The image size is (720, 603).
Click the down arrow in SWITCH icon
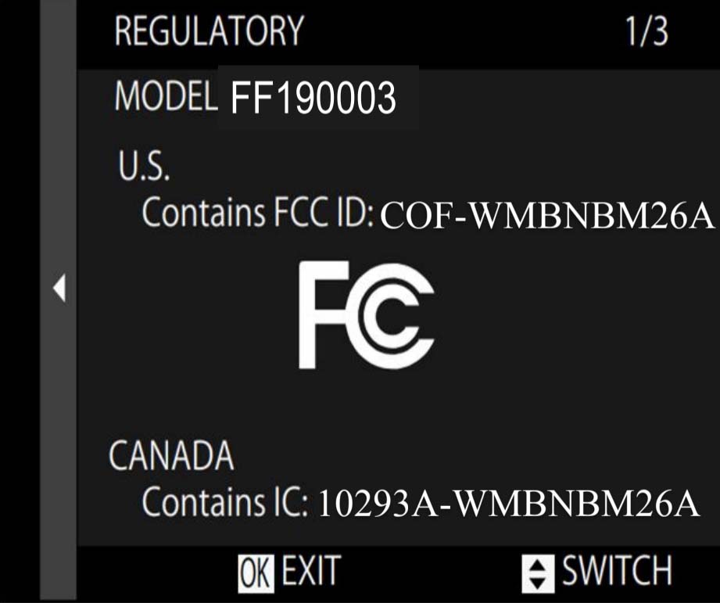pyautogui.click(x=538, y=583)
